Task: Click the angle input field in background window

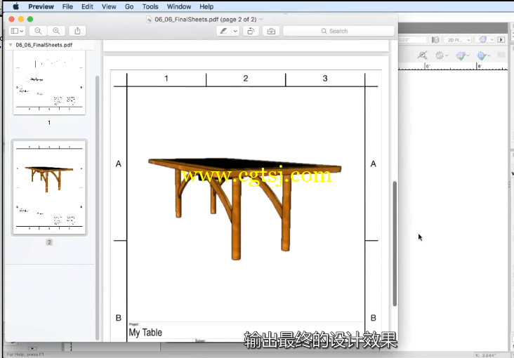Action: 413,40
